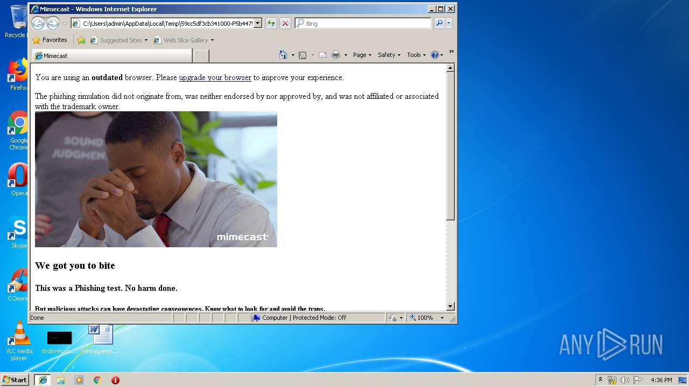Expand the Home button dropdown arrow

tap(293, 55)
